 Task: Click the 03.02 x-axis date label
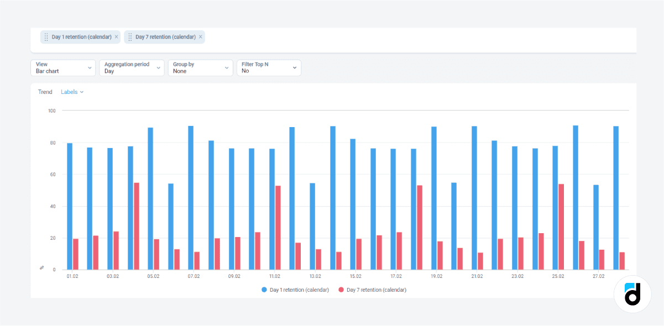click(113, 276)
